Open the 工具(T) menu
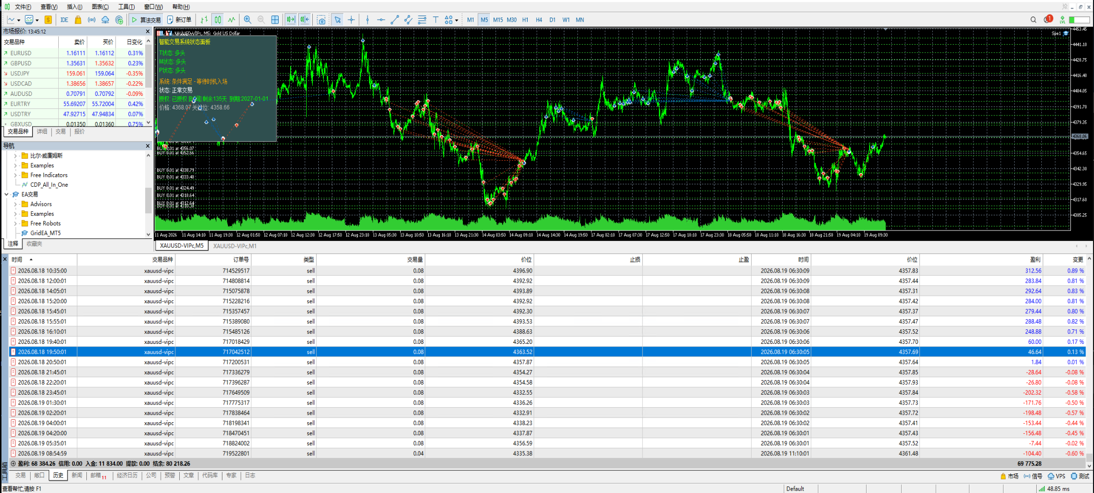This screenshot has width=1094, height=493. [x=126, y=7]
